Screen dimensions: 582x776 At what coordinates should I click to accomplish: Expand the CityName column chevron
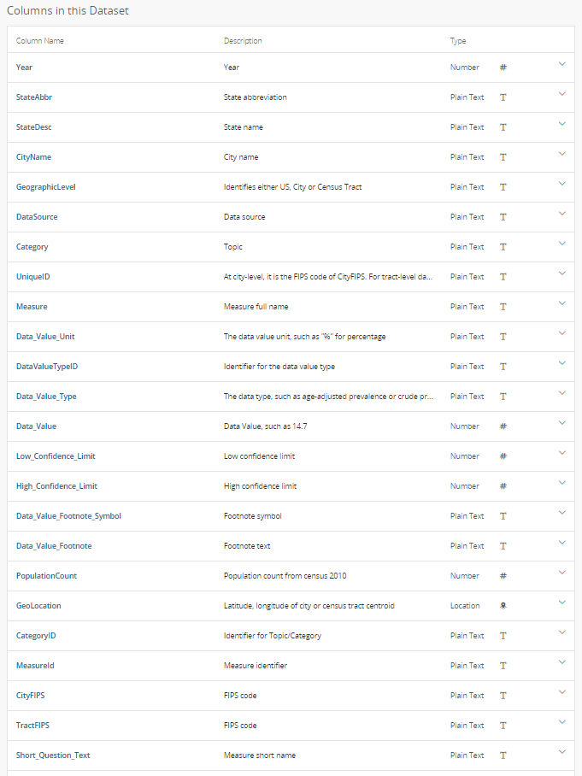[x=561, y=154]
